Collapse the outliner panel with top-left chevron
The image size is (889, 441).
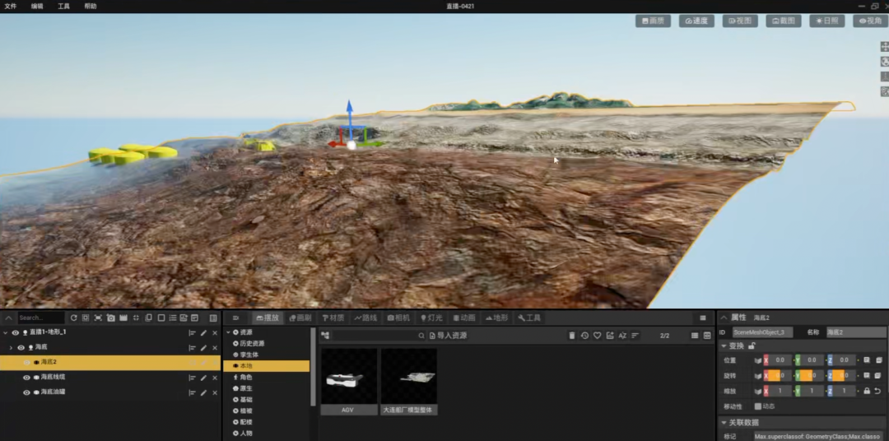click(x=7, y=318)
